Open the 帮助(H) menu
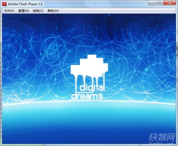Screen dimensions: 178x146 [53, 11]
